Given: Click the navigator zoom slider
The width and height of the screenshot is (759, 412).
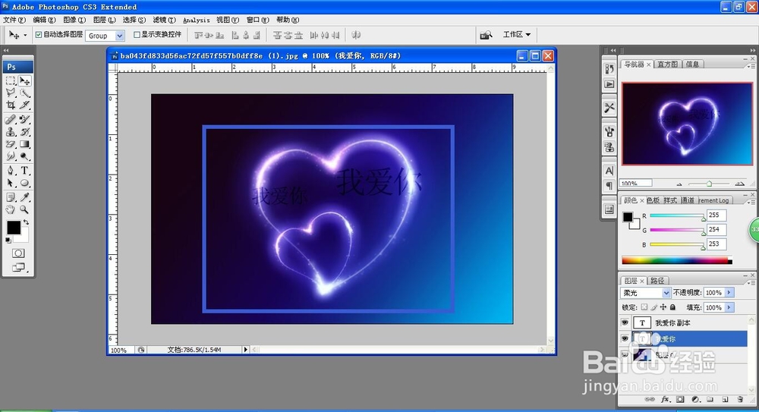Looking at the screenshot, I should coord(709,184).
